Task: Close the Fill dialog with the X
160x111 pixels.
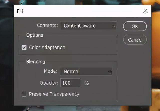Action: coord(145,11)
